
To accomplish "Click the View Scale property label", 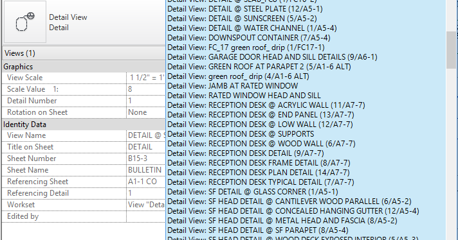I will (25, 78).
